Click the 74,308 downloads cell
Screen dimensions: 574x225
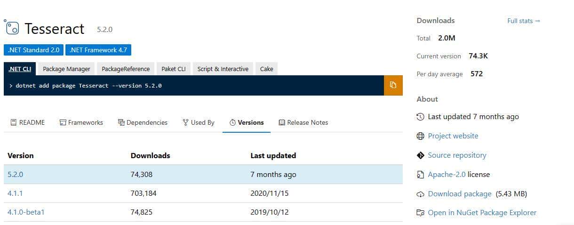point(142,175)
